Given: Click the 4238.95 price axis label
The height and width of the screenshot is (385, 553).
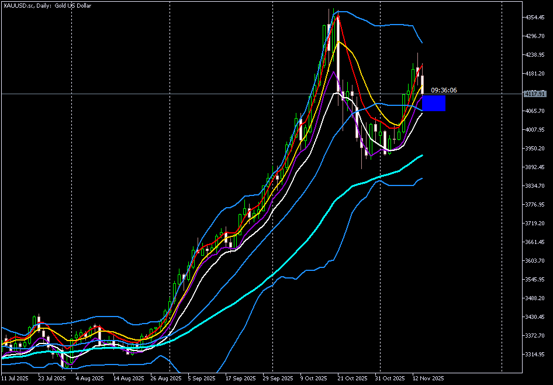Looking at the screenshot, I should coord(535,55).
